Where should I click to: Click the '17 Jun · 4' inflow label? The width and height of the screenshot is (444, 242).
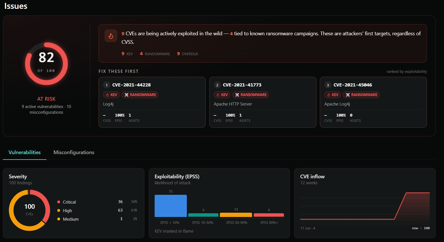click(308, 228)
